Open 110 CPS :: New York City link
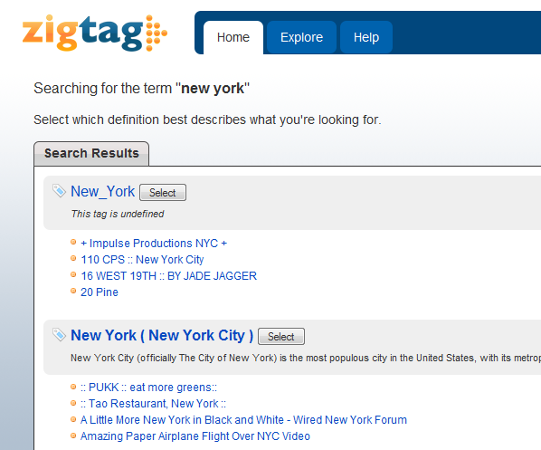The width and height of the screenshot is (541, 450). coord(142,260)
